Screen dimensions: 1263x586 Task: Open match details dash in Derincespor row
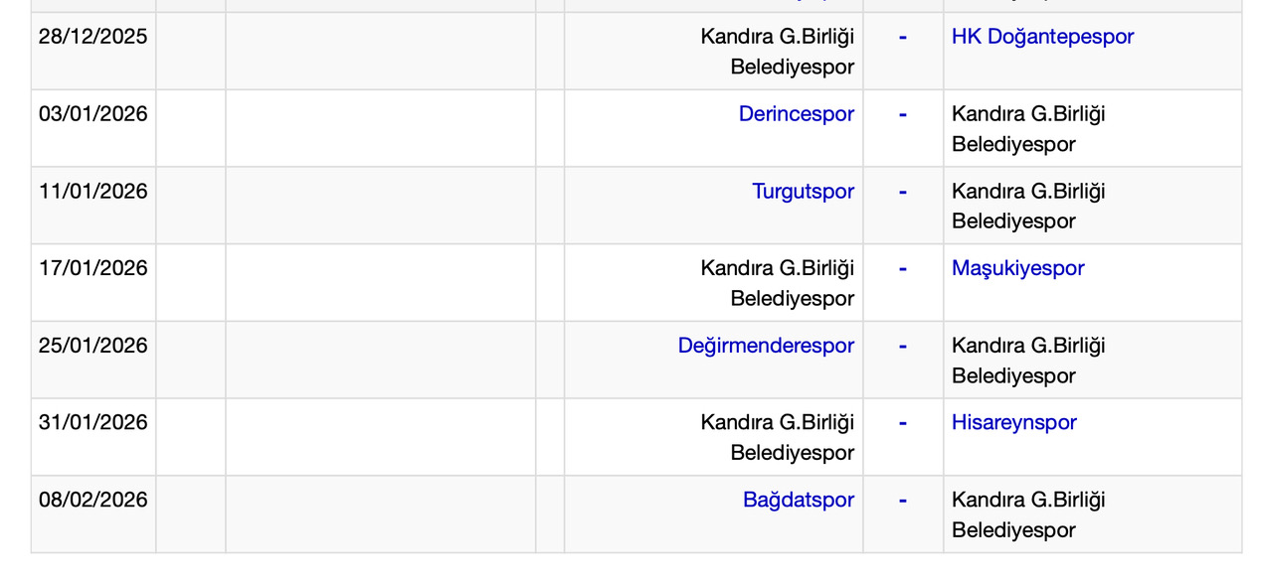point(902,114)
